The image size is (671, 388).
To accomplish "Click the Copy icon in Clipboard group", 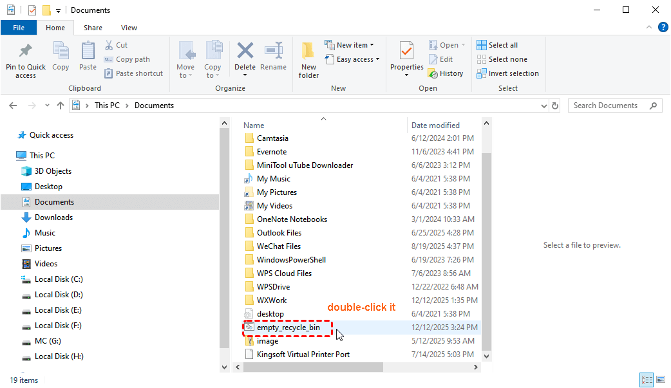I will [x=61, y=51].
